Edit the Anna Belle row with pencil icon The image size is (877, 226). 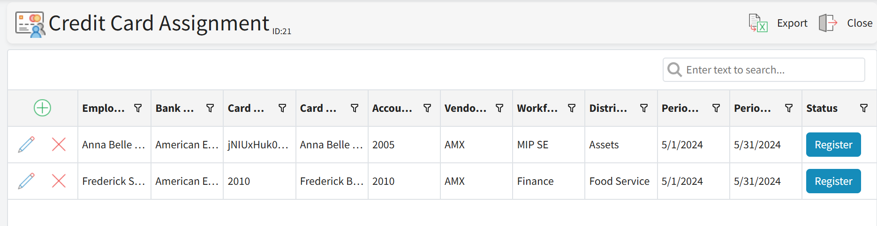(26, 145)
